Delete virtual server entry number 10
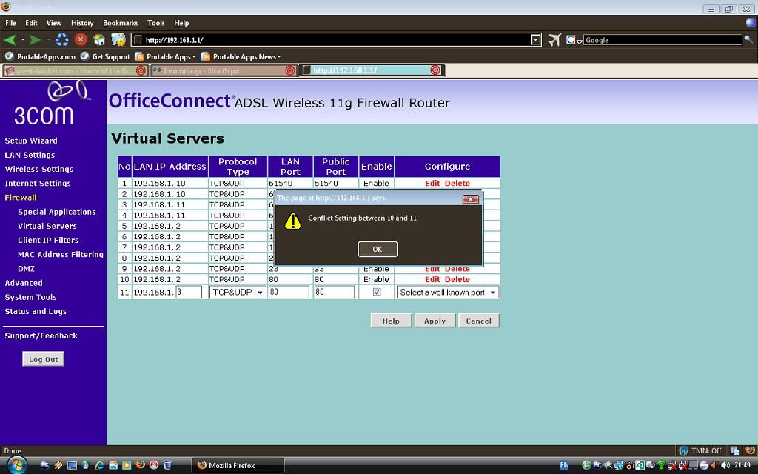 (457, 279)
